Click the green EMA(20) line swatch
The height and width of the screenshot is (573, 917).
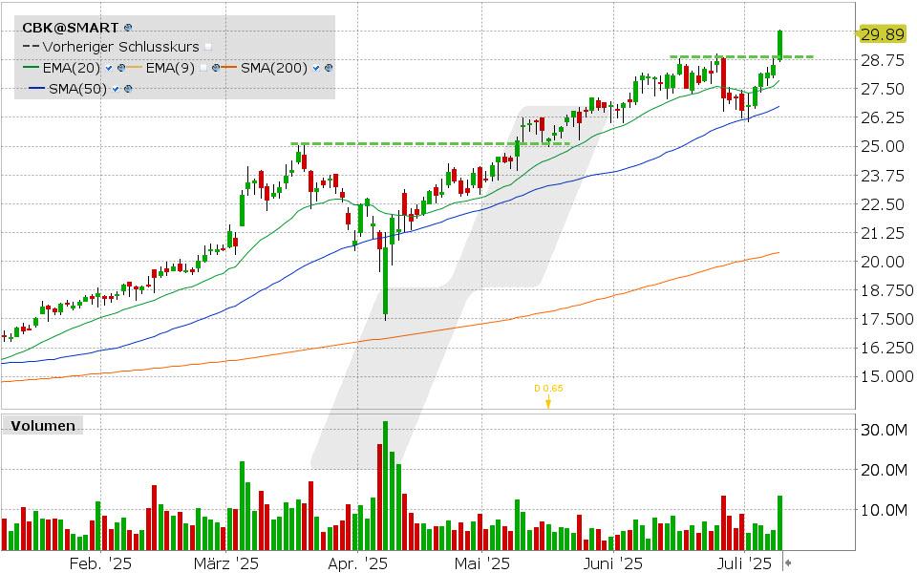31,67
